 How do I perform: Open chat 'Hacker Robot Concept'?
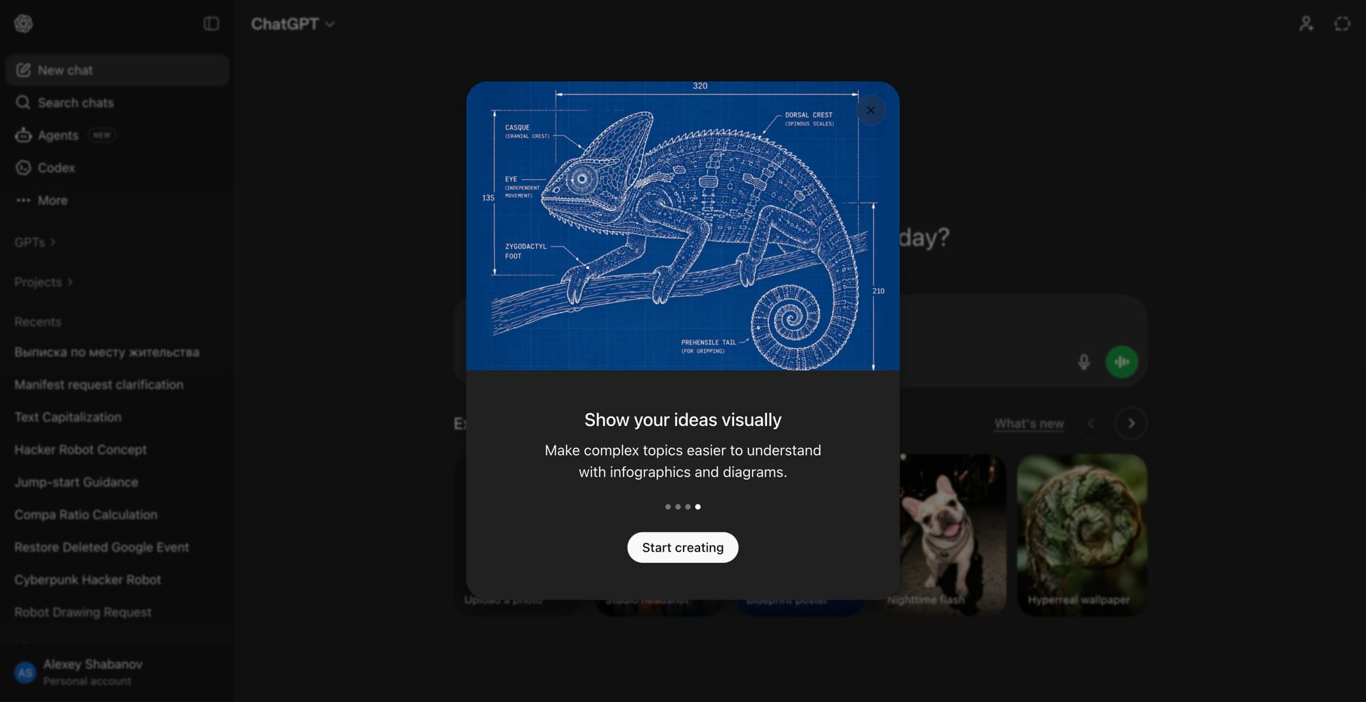117,449
